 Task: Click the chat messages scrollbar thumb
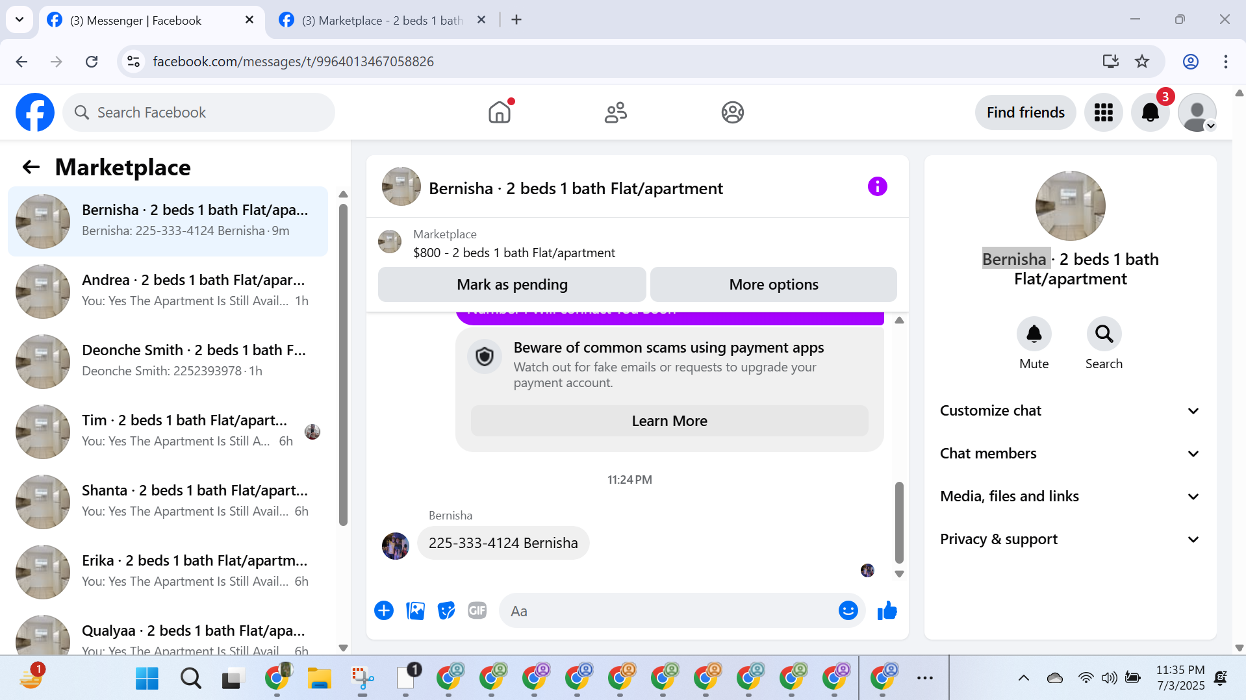pyautogui.click(x=899, y=523)
